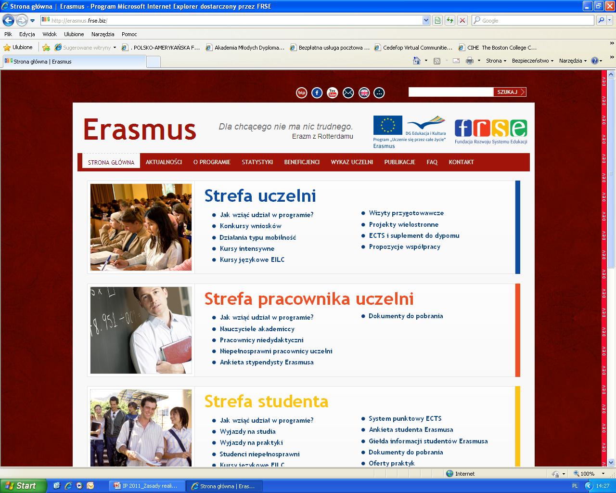Screen dimensions: 616x493
Task: Switch to English via UK flag icon
Action: click(364, 93)
